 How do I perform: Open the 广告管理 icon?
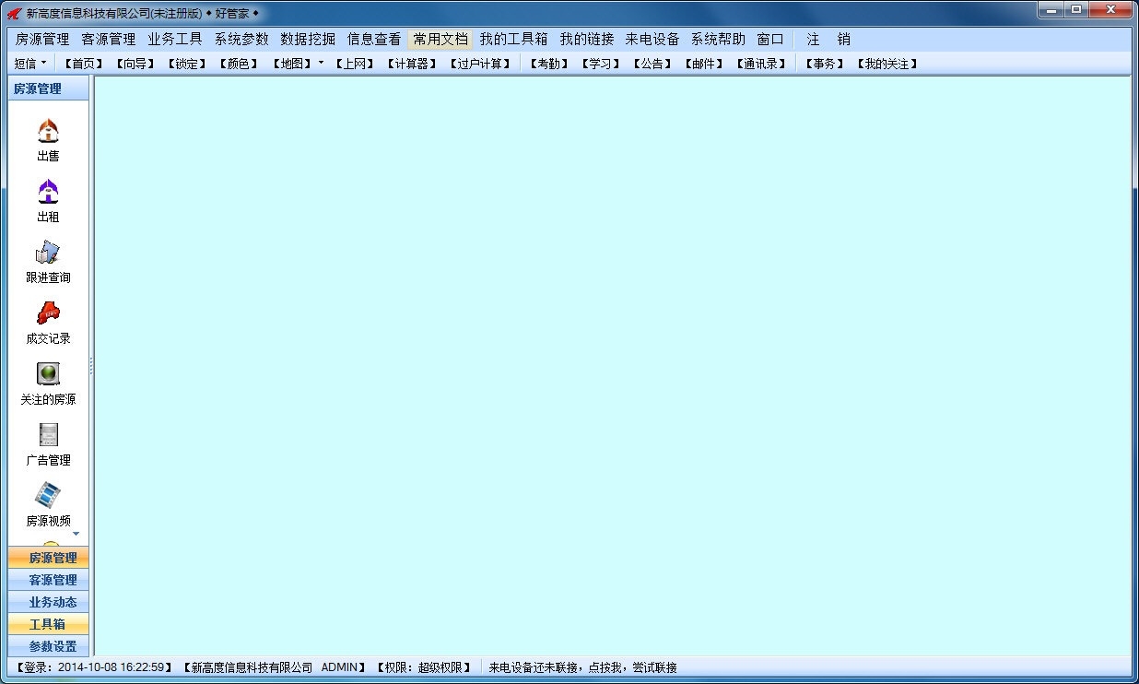(x=48, y=434)
